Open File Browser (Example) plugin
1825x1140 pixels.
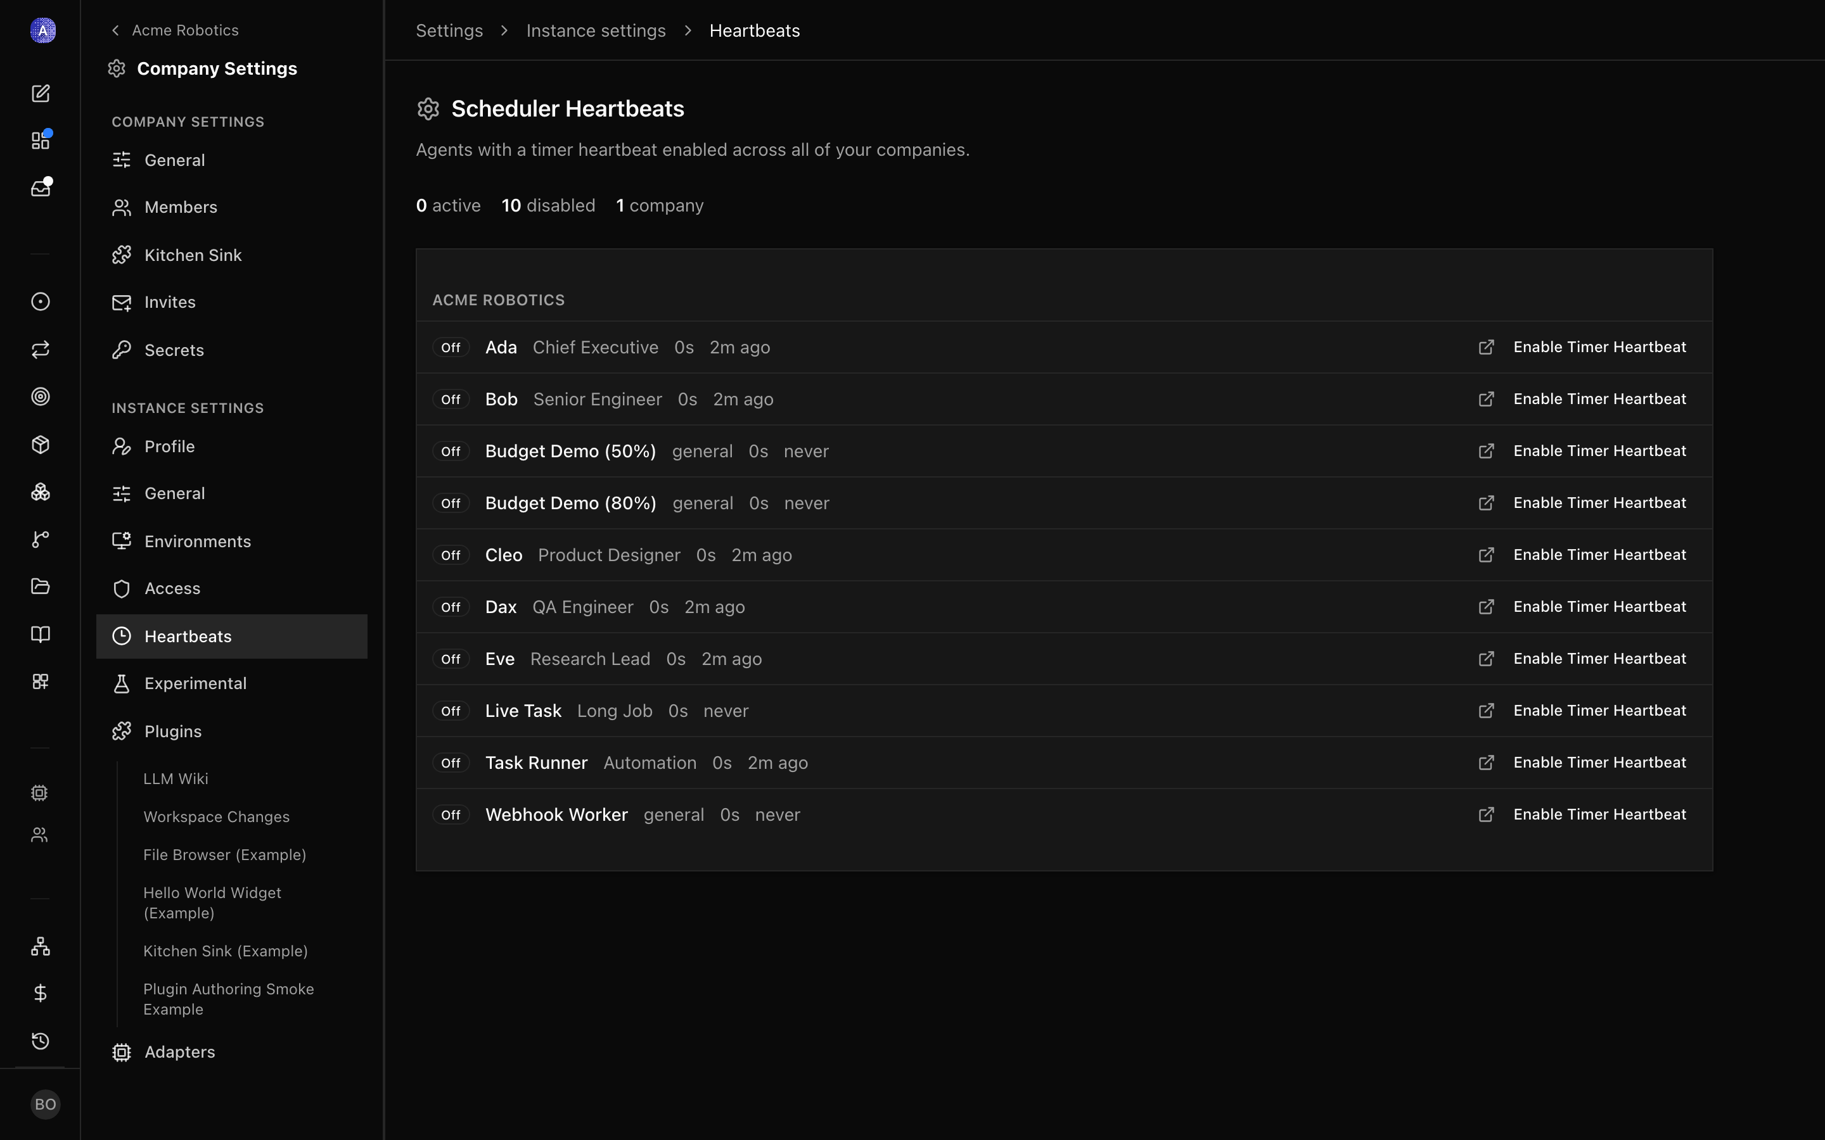(x=225, y=855)
